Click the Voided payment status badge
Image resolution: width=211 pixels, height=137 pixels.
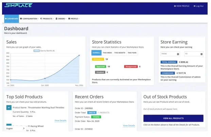(x=96, y=117)
